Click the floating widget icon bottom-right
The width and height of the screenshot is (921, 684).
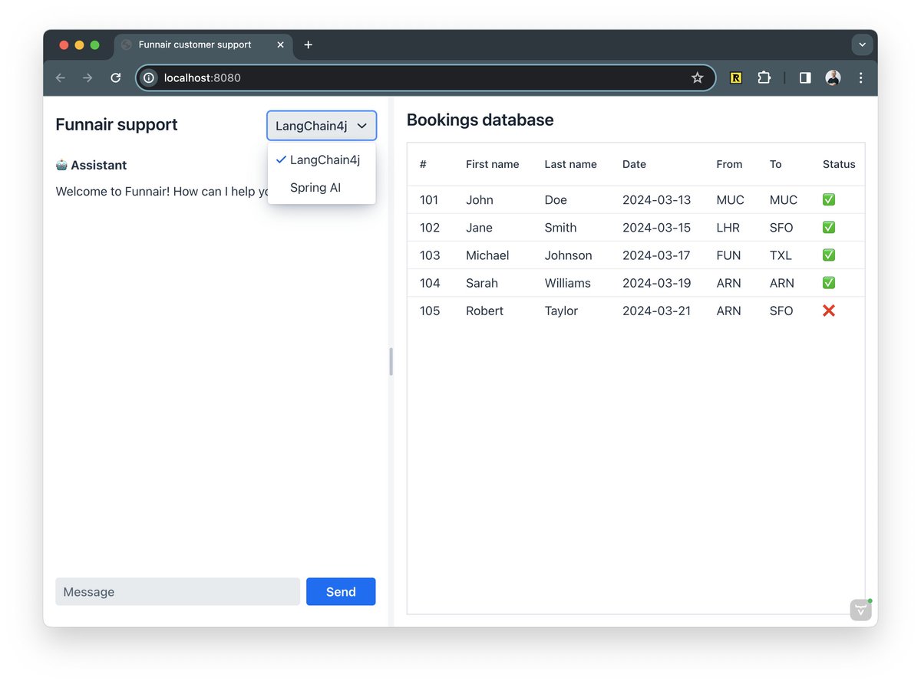pyautogui.click(x=861, y=610)
